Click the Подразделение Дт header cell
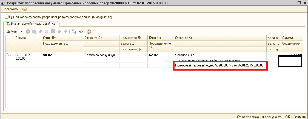 [x=62, y=46]
